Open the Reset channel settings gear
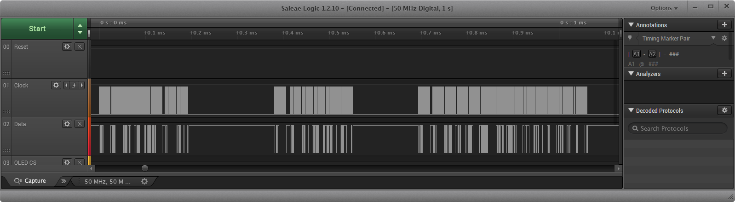This screenshot has width=735, height=202. pyautogui.click(x=67, y=46)
